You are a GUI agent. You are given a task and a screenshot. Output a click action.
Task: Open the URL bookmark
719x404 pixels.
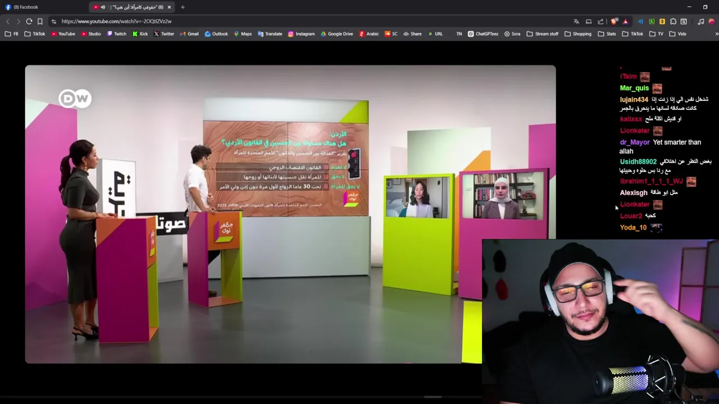pyautogui.click(x=435, y=34)
